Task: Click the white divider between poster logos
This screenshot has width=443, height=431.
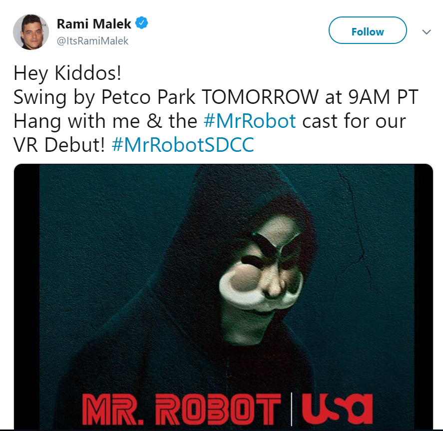Action: [292, 409]
